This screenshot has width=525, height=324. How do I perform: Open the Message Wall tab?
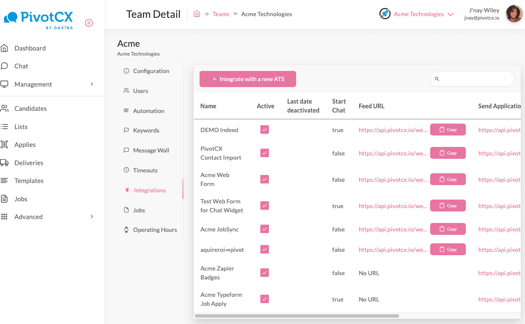point(151,150)
